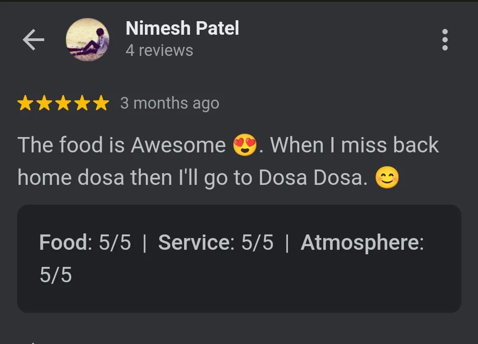Tap the "Service: 5/5" rating
Screen dimensions: 478x344
coord(216,243)
